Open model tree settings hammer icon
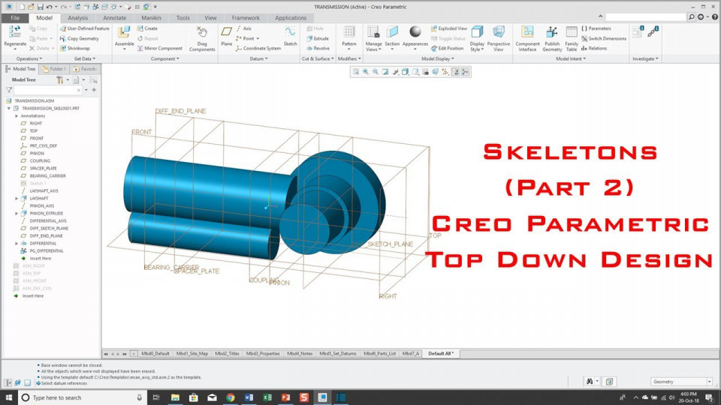721x405 pixels. 60,80
